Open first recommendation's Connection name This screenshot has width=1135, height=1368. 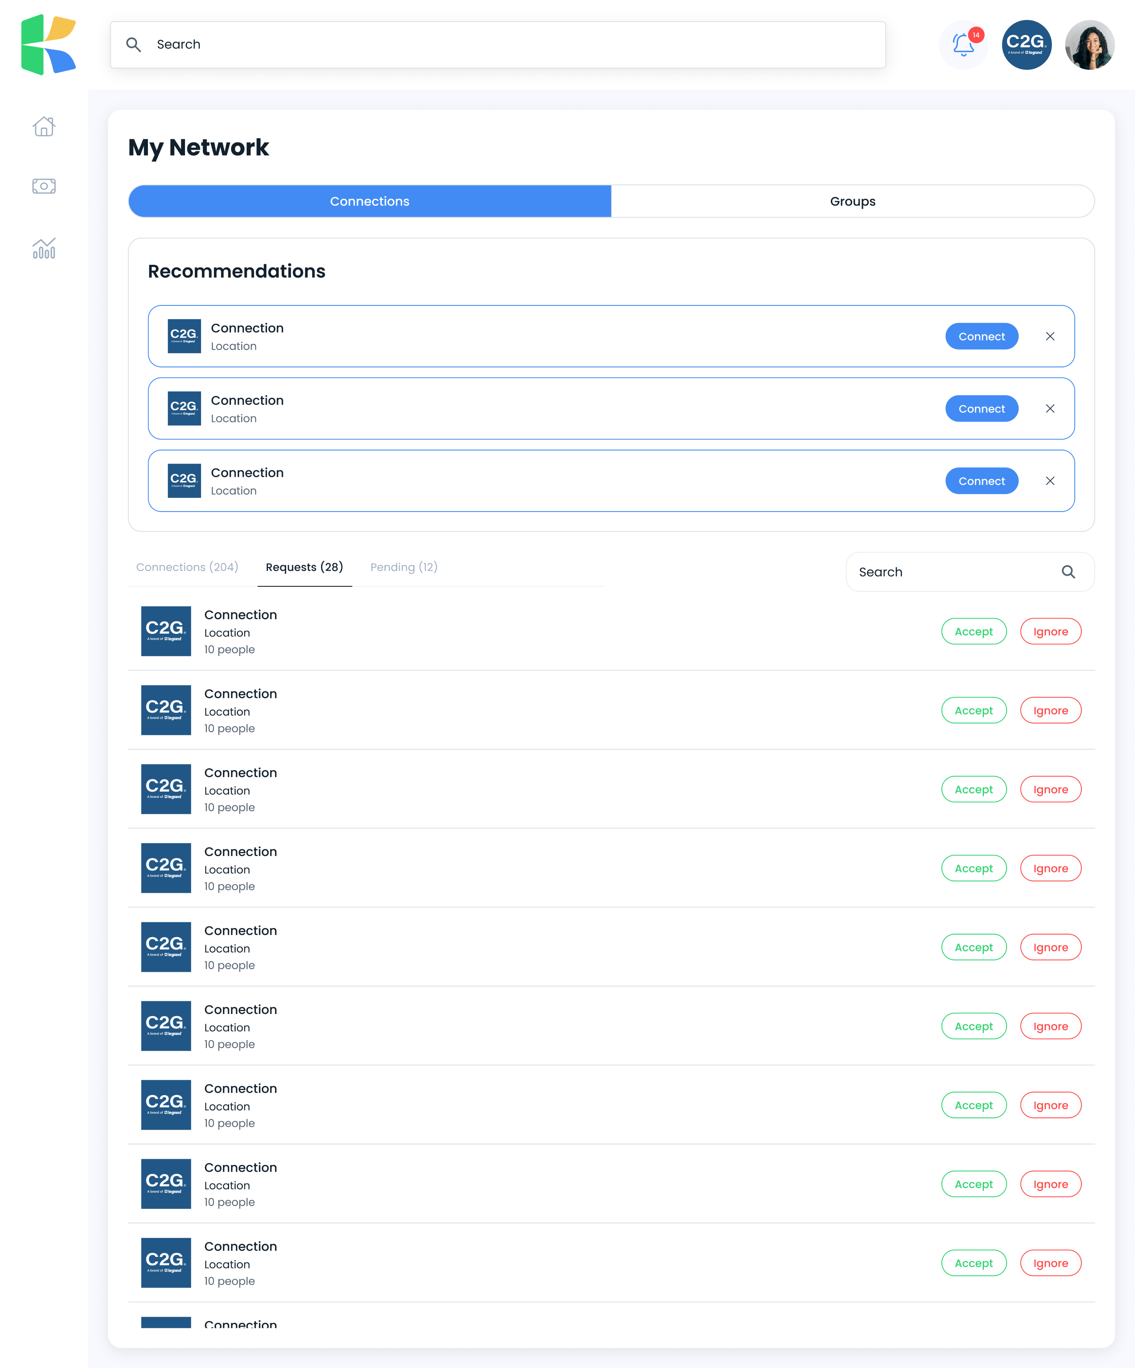(247, 328)
